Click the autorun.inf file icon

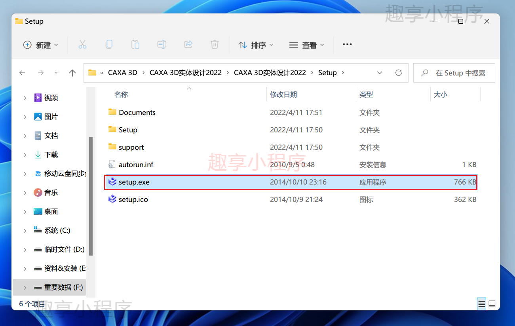point(112,164)
